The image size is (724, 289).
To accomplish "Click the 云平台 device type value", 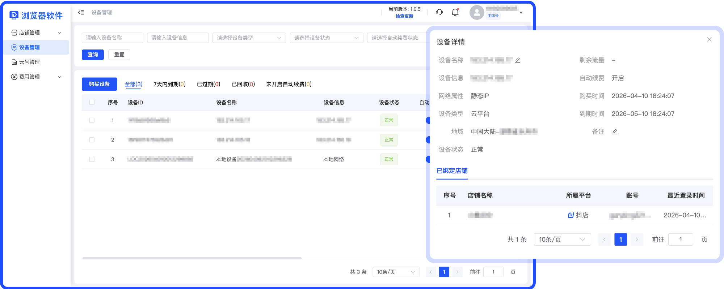I will pos(480,114).
